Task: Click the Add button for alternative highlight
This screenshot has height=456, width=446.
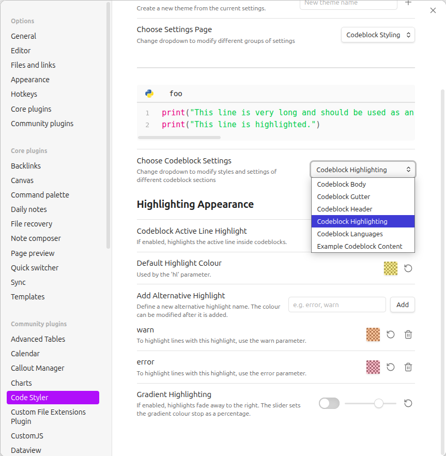Action: pos(402,305)
